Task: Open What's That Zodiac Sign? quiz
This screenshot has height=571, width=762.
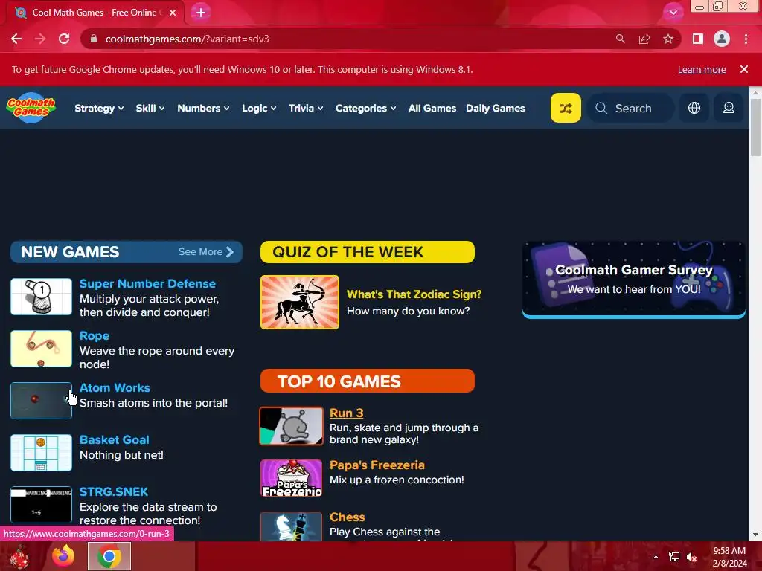Action: pyautogui.click(x=414, y=294)
